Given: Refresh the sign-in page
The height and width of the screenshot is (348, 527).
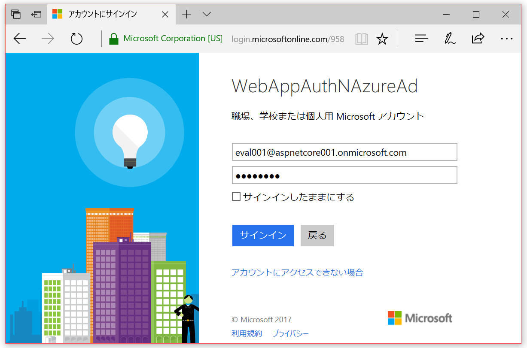Looking at the screenshot, I should click(76, 39).
